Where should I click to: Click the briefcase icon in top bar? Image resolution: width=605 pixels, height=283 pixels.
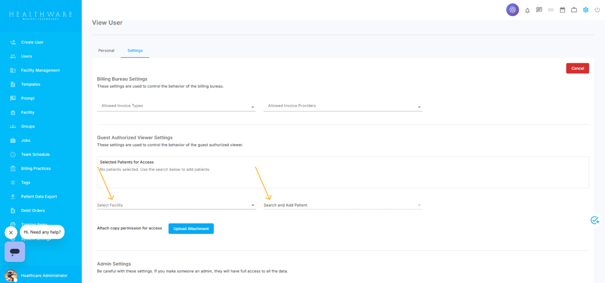[574, 10]
